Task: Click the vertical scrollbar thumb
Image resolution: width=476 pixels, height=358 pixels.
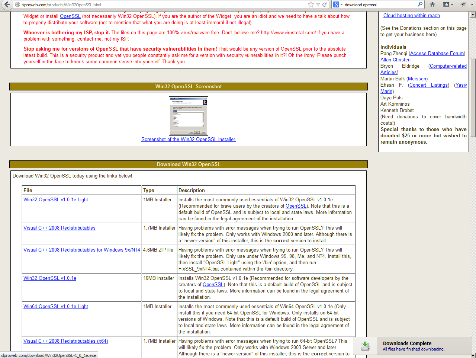Action: 473,98
